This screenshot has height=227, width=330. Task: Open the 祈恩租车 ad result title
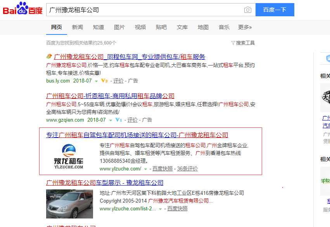(x=110, y=96)
